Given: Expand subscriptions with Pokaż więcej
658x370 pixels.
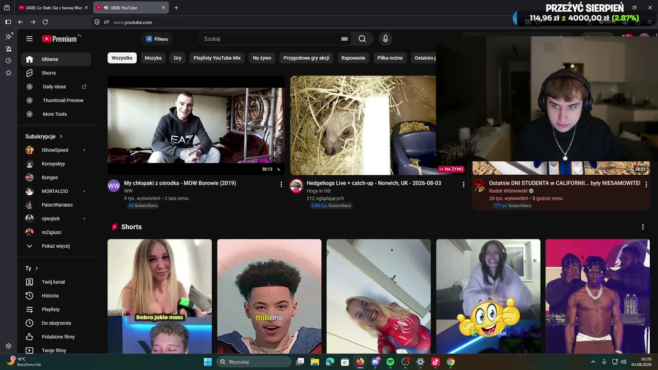Looking at the screenshot, I should point(56,246).
